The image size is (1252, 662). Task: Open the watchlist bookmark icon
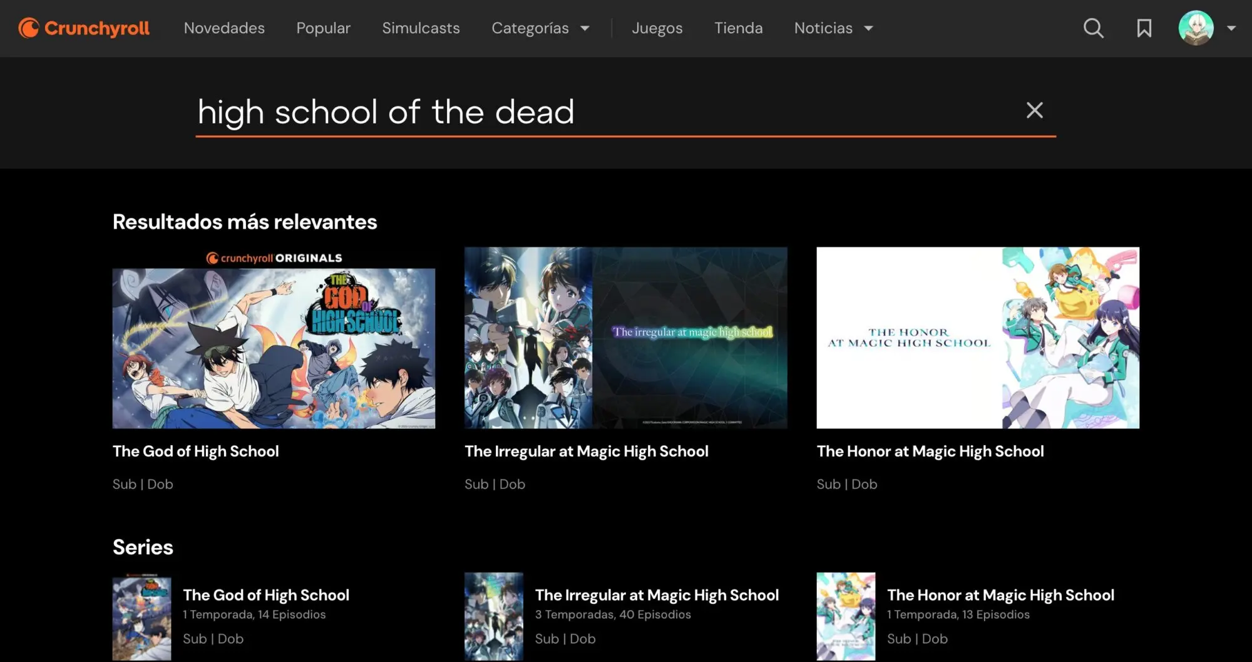click(x=1144, y=28)
